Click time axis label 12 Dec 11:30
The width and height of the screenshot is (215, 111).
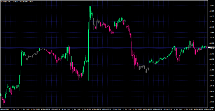point(66,109)
